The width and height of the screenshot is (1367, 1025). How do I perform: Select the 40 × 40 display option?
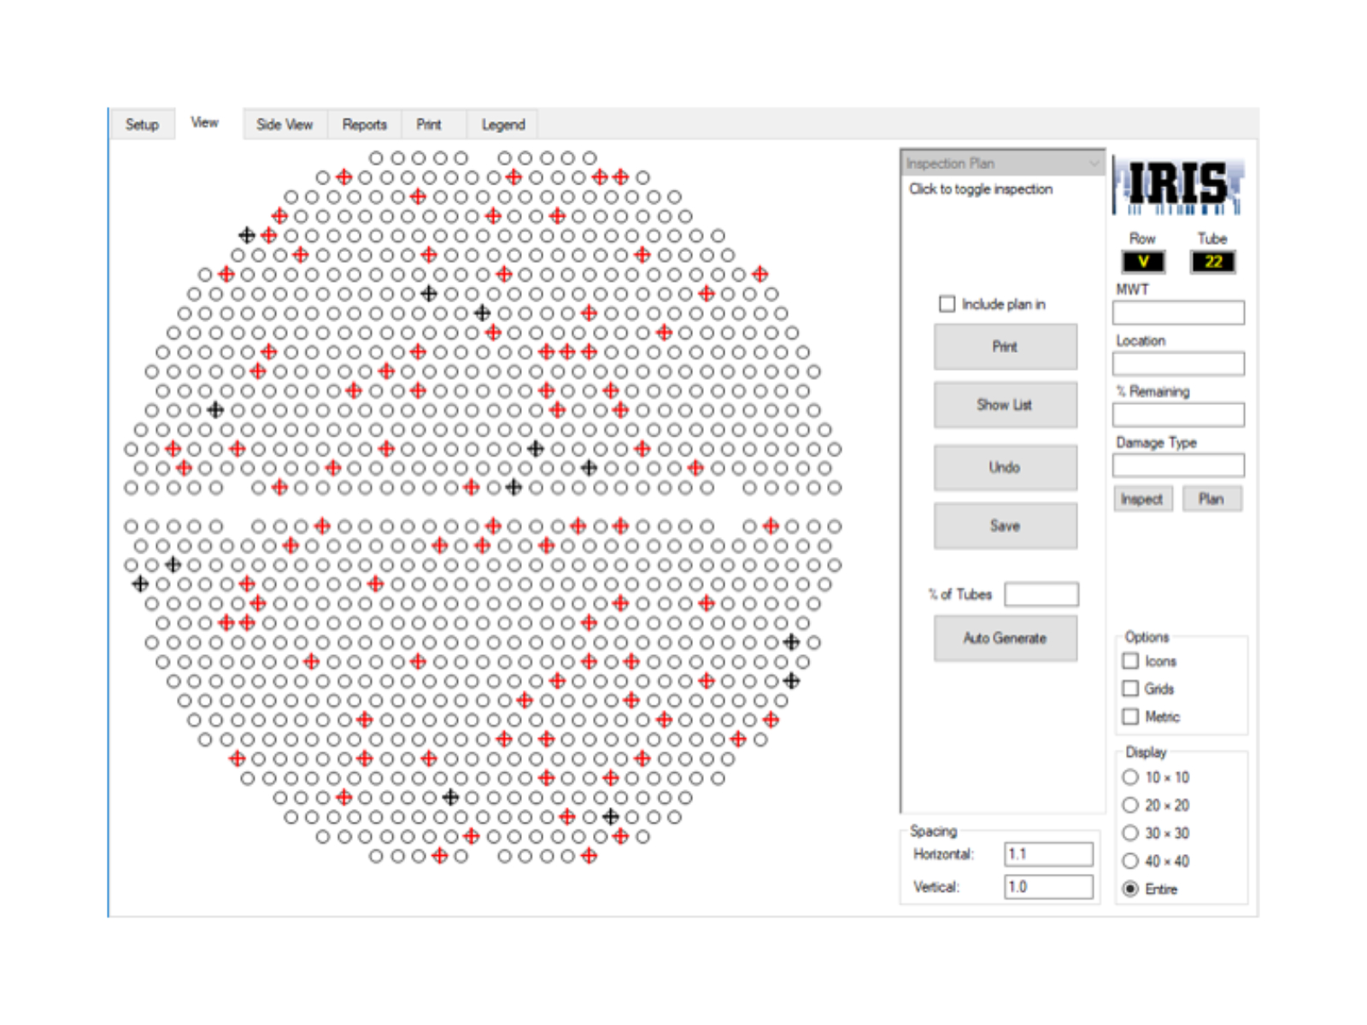click(x=1130, y=861)
